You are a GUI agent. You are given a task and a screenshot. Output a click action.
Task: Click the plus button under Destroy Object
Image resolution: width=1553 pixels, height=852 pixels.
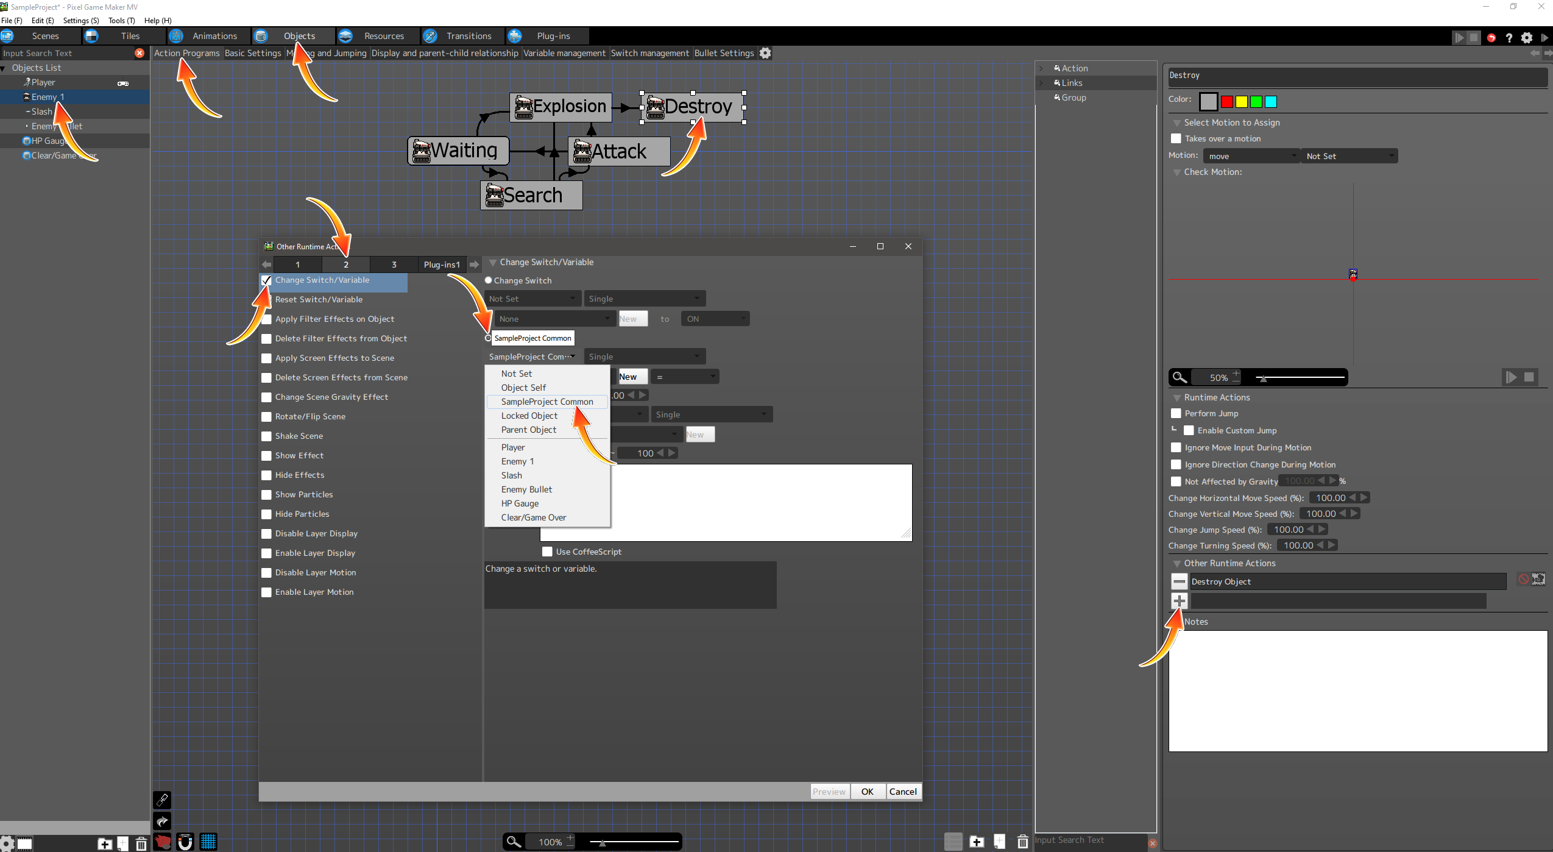click(1179, 601)
